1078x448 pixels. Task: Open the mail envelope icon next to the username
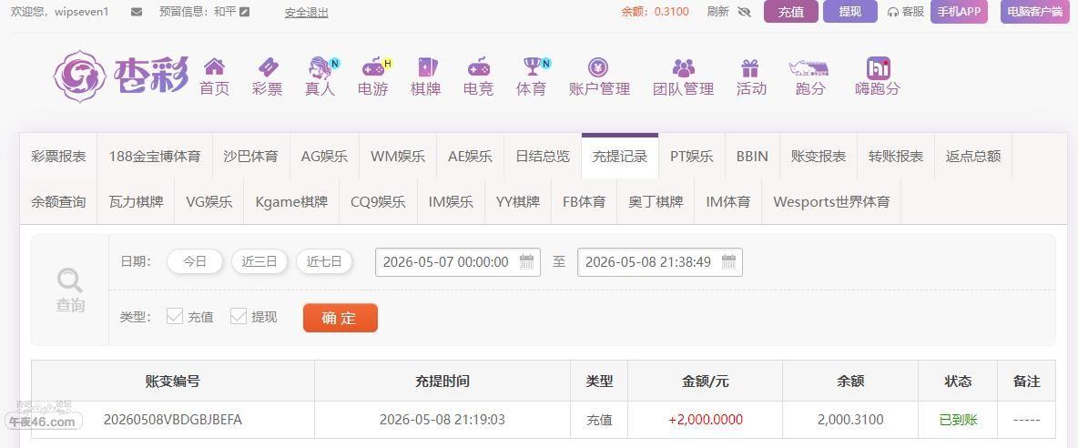click(137, 12)
